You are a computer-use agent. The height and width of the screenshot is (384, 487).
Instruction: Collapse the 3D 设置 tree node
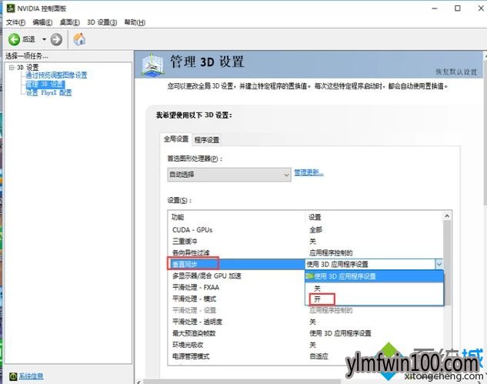(12, 68)
